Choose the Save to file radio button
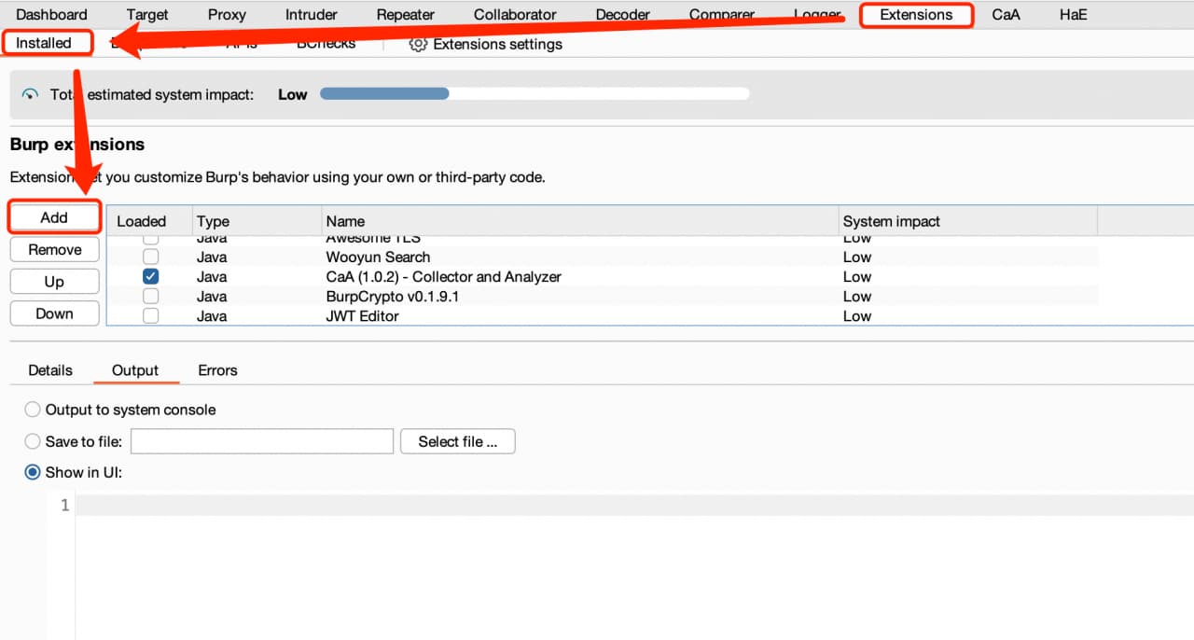Image resolution: width=1194 pixels, height=640 pixels. pos(33,441)
